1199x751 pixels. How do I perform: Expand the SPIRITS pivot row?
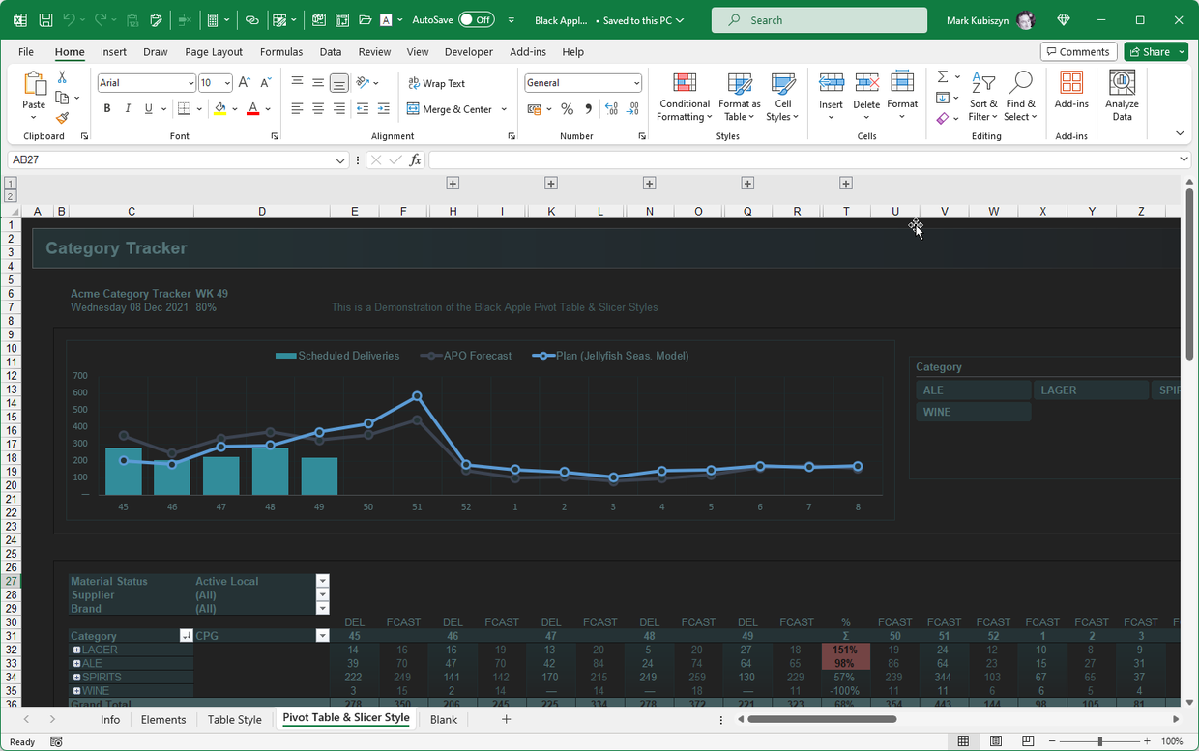coord(77,678)
